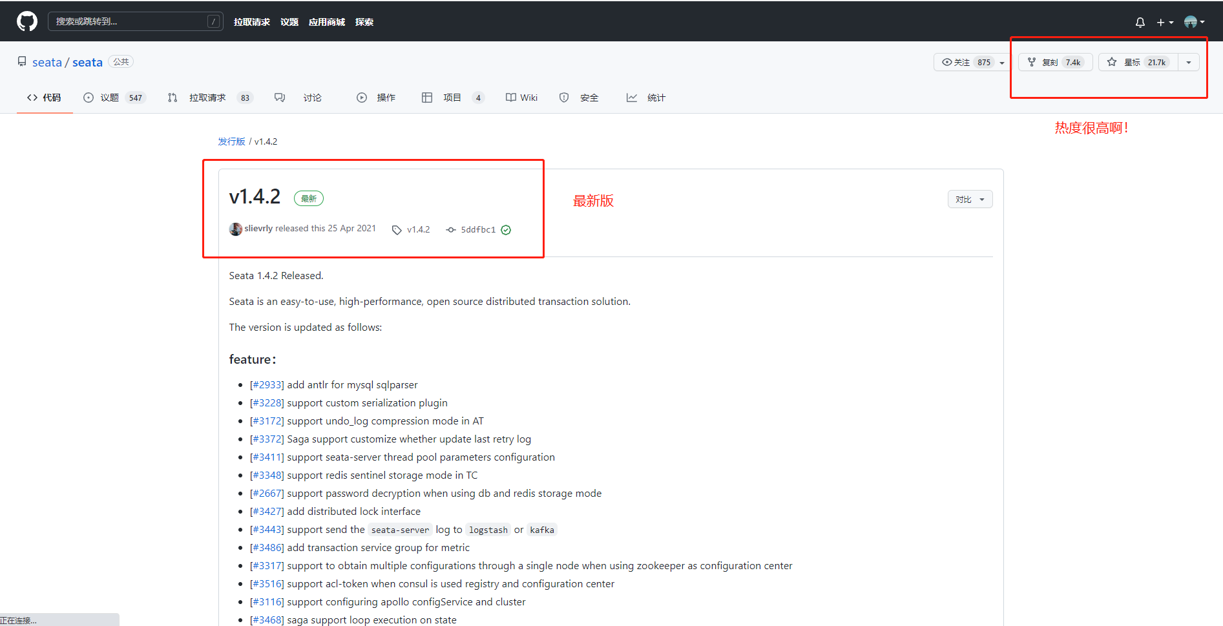Screen dimensions: 1223x626
Task: Click the star icon on 星标 button
Action: 1112,62
